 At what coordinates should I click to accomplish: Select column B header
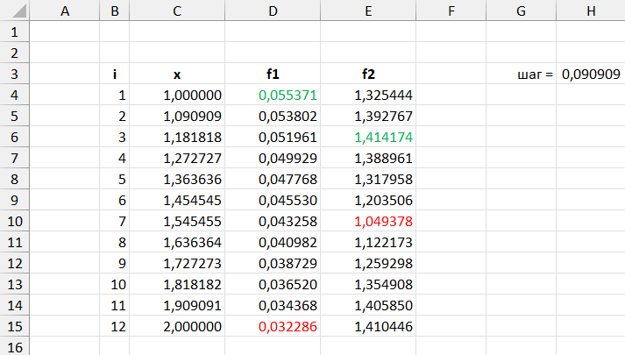[115, 11]
